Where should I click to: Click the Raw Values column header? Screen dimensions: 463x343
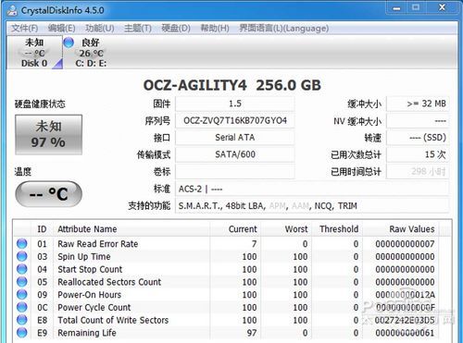tap(401, 229)
